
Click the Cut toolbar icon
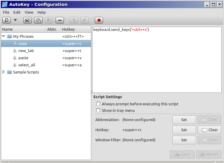pyautogui.click(x=28, y=20)
